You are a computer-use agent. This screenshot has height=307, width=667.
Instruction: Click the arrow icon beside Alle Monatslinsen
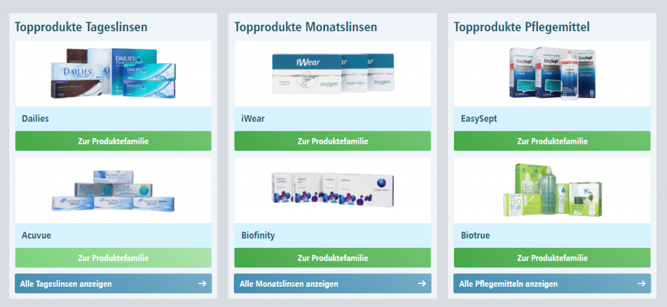tap(421, 284)
